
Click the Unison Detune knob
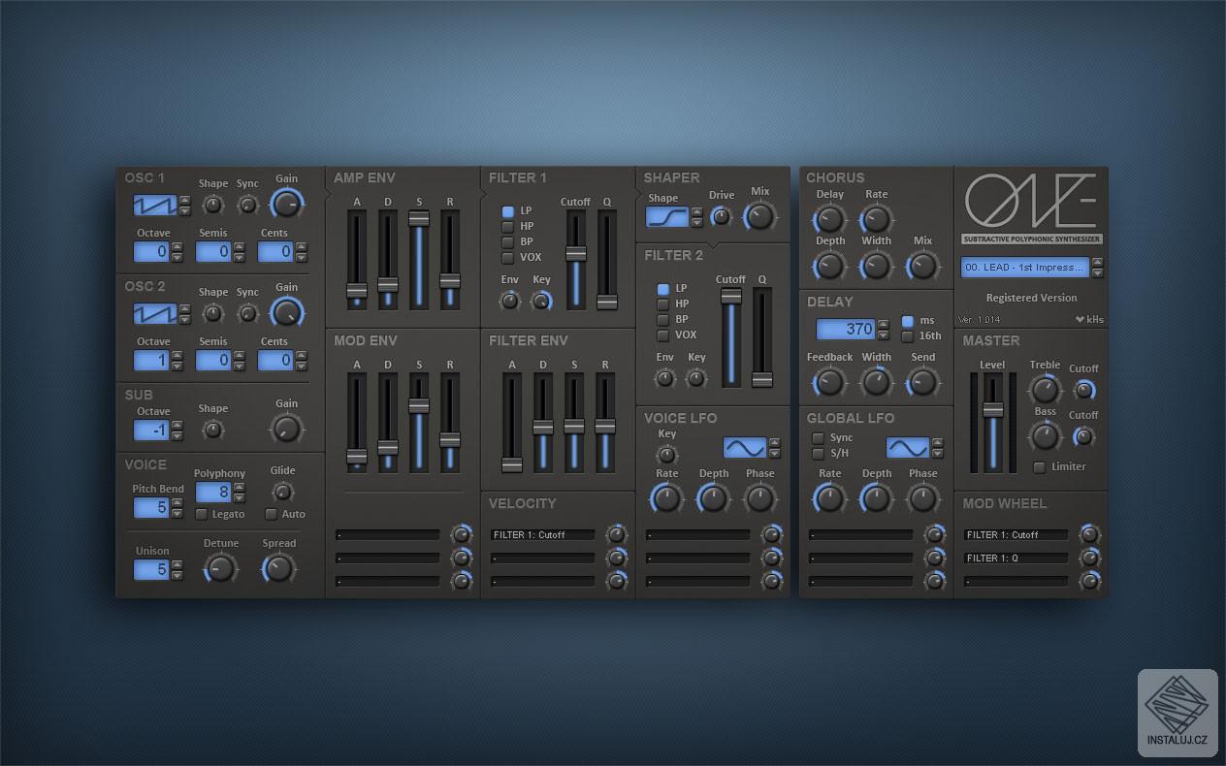tap(221, 567)
